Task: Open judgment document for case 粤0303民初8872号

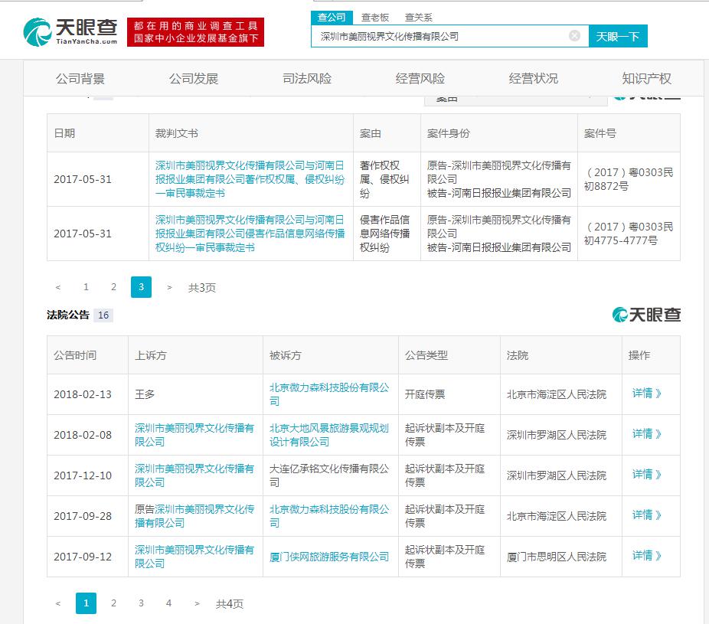Action: tap(250, 179)
